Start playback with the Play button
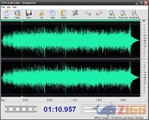This screenshot has height=120, width=149. point(8,109)
